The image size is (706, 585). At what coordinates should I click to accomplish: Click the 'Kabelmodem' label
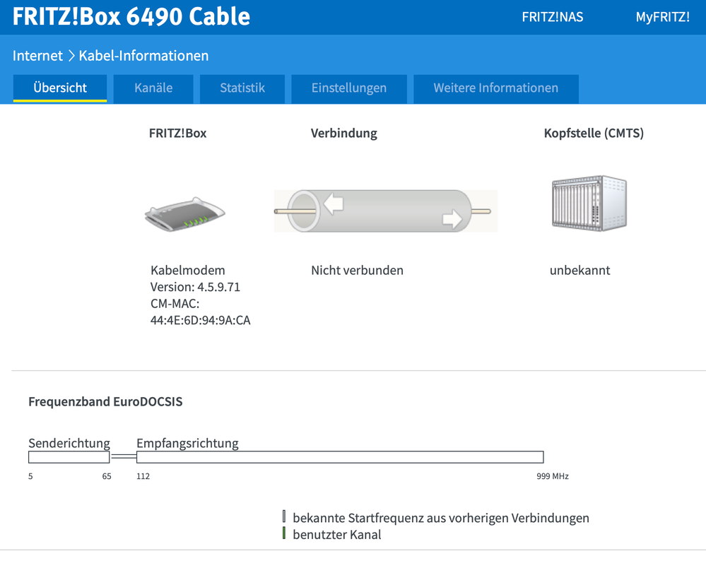coord(188,271)
